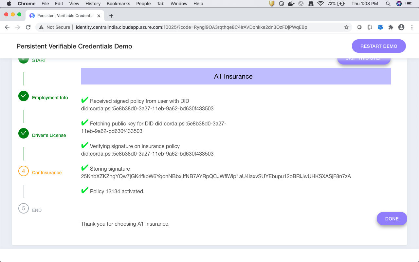Click the Car Insurance step label
The height and width of the screenshot is (262, 419).
click(47, 173)
